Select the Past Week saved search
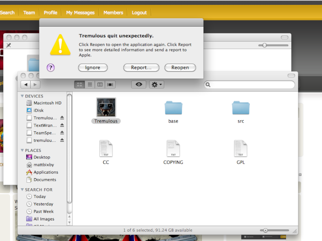The image size is (322, 241). click(40, 212)
